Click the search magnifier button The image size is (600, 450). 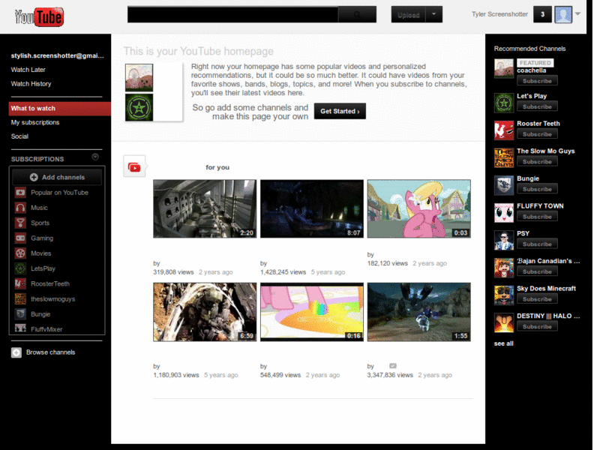(x=357, y=14)
